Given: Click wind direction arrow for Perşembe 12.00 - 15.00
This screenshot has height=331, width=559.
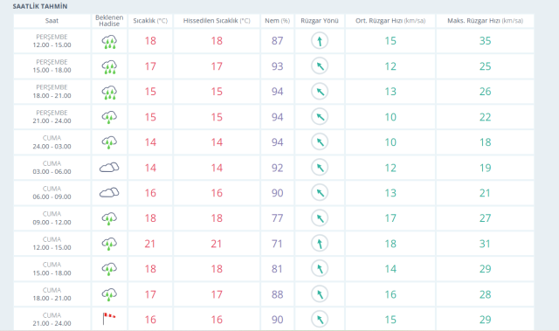Looking at the screenshot, I should pos(320,41).
